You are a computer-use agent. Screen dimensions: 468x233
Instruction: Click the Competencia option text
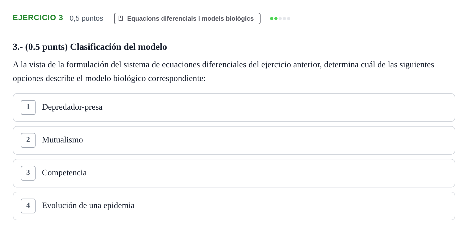64,173
